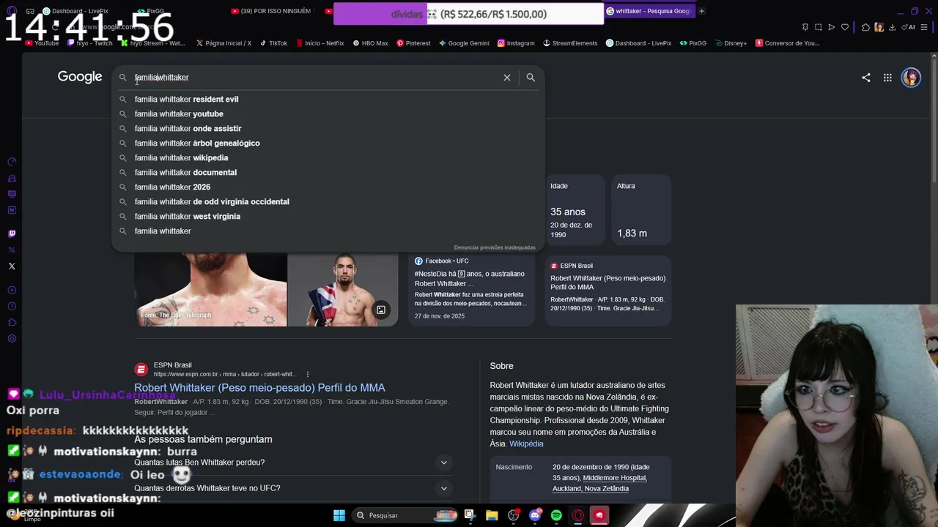This screenshot has height=527, width=938.
Task: Click the downloads icon in browser toolbar
Action: (x=893, y=27)
